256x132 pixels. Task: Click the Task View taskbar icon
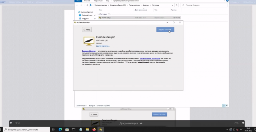(53, 130)
